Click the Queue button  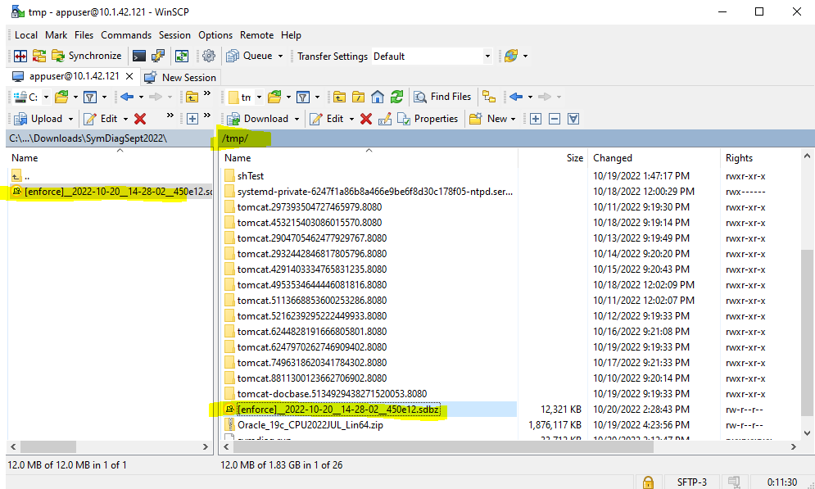pos(250,56)
